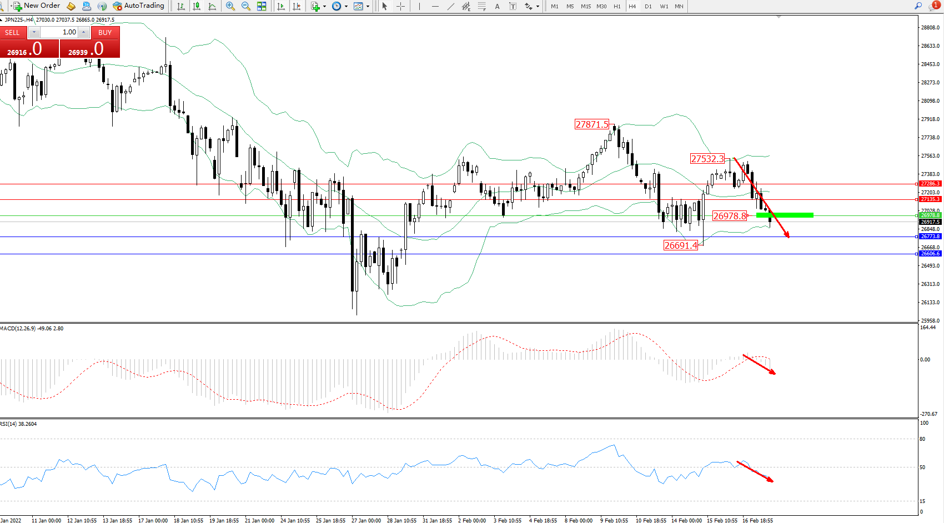Expand the indicators list dropdown
Screen dimensions: 944x523
(x=324, y=7)
